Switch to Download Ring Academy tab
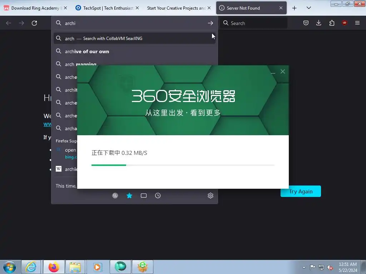Viewport: 366px width, 274px height. coord(36,8)
